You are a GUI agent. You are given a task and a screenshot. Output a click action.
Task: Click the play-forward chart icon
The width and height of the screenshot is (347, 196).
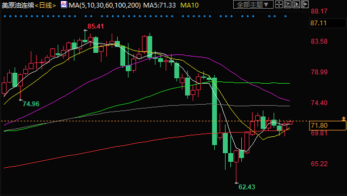(296, 4)
